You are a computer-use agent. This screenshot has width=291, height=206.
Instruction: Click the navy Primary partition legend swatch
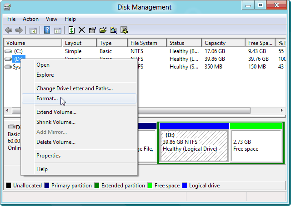[47, 186]
